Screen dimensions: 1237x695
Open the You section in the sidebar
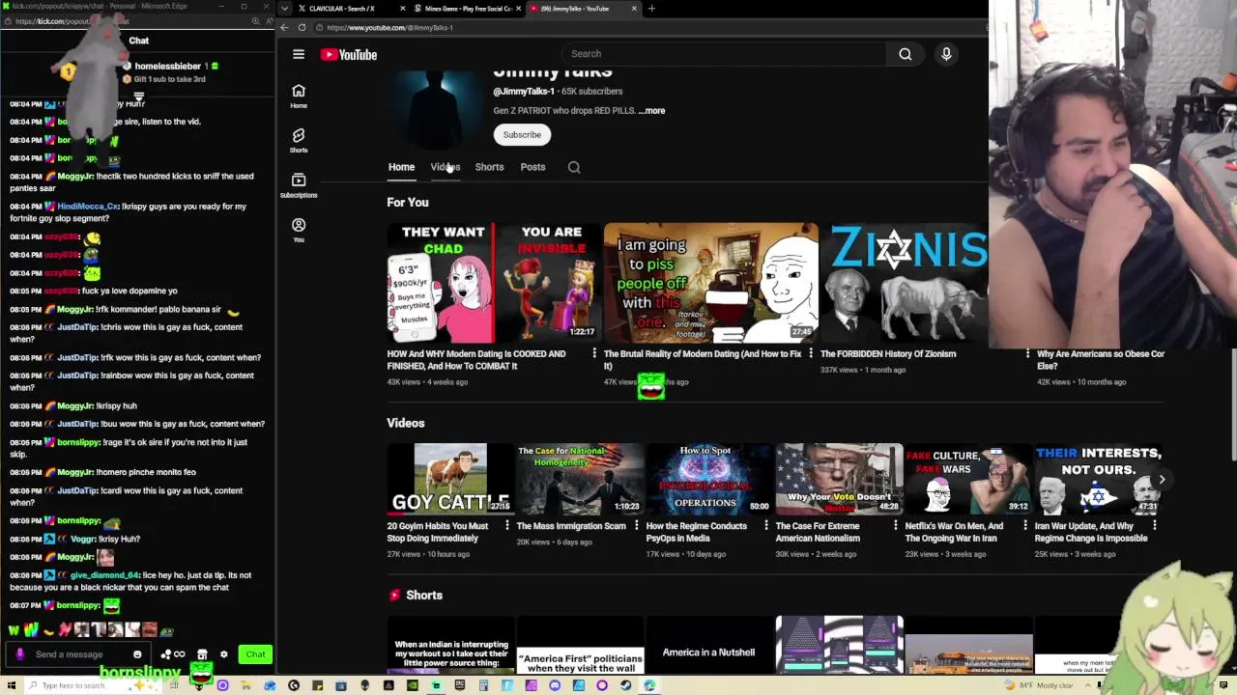299,229
